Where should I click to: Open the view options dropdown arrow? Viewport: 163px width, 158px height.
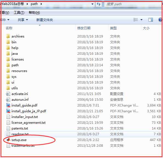click(x=141, y=20)
